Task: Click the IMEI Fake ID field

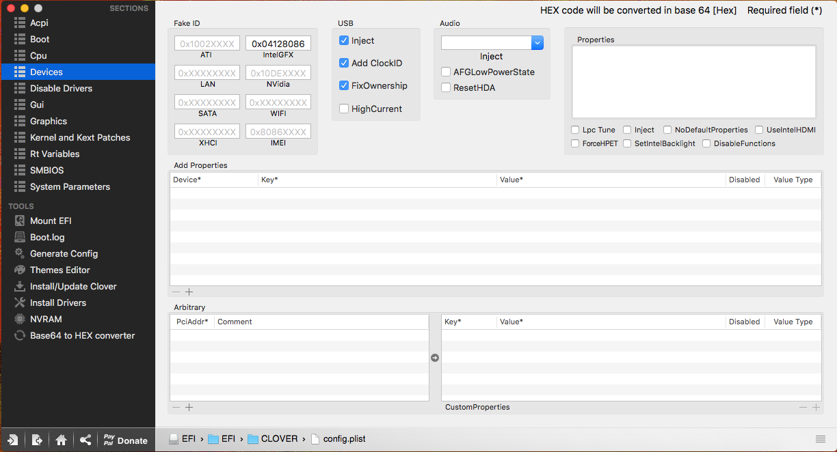Action: [x=278, y=131]
